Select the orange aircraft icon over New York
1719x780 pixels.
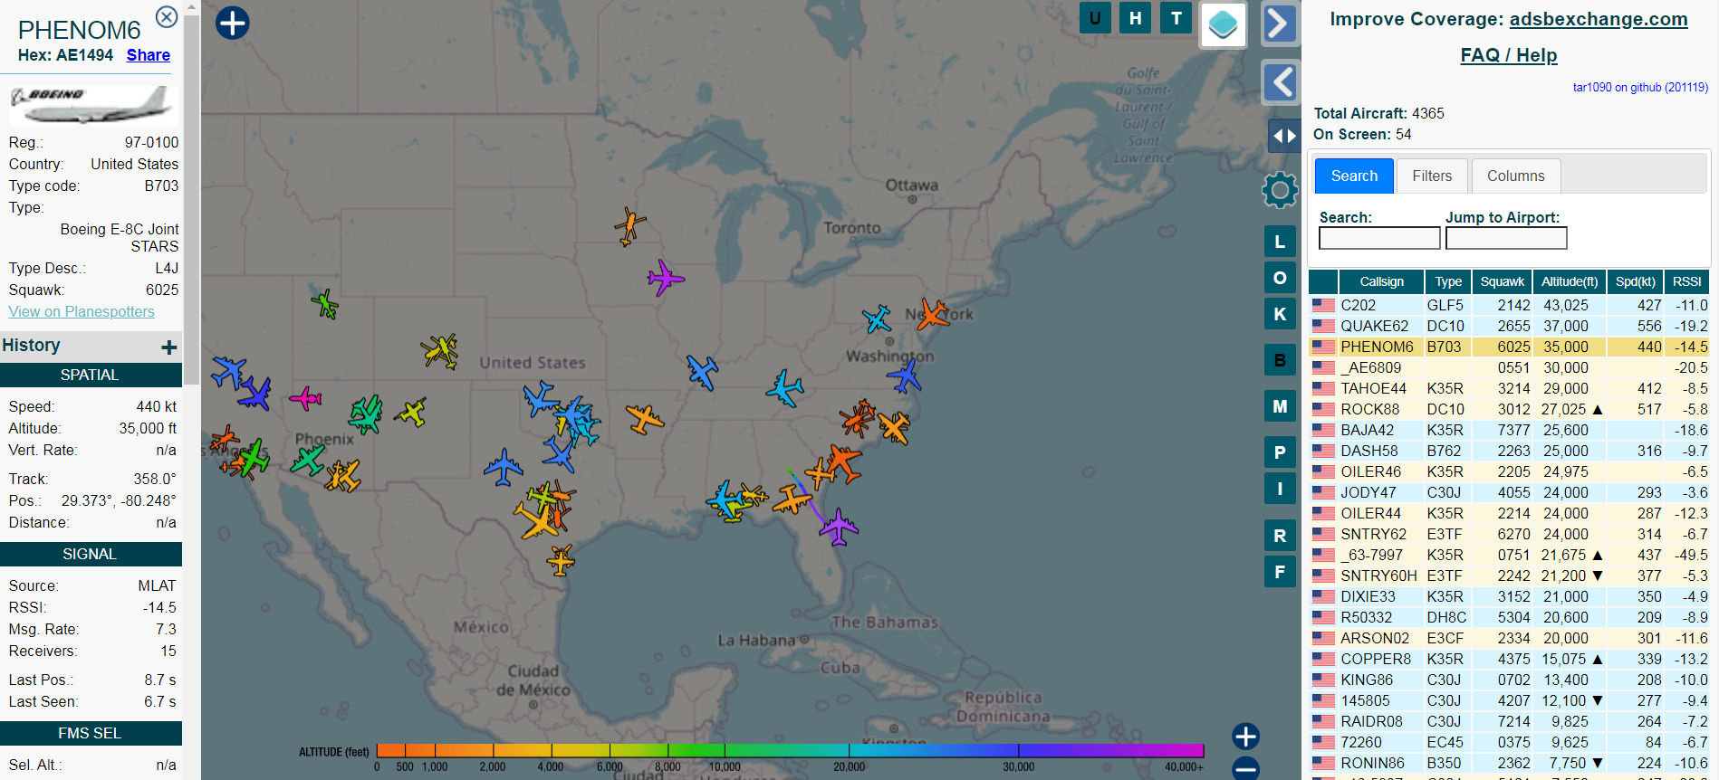pos(930,315)
